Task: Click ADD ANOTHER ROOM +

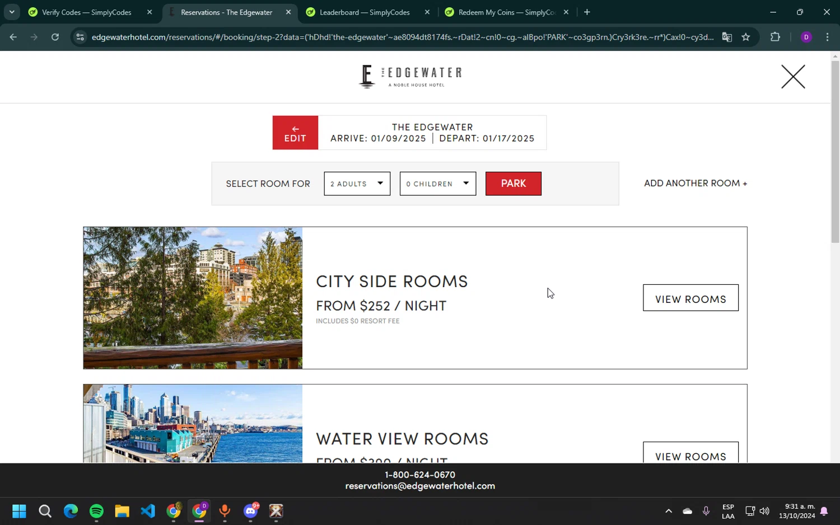Action: (x=696, y=183)
